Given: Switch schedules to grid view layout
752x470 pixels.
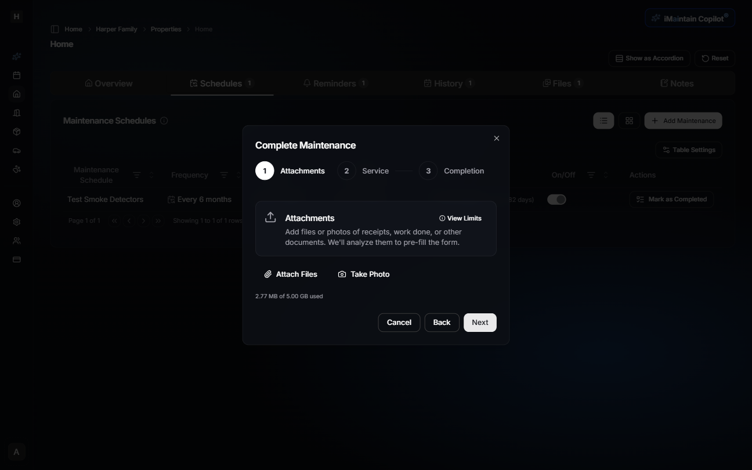Looking at the screenshot, I should point(629,120).
